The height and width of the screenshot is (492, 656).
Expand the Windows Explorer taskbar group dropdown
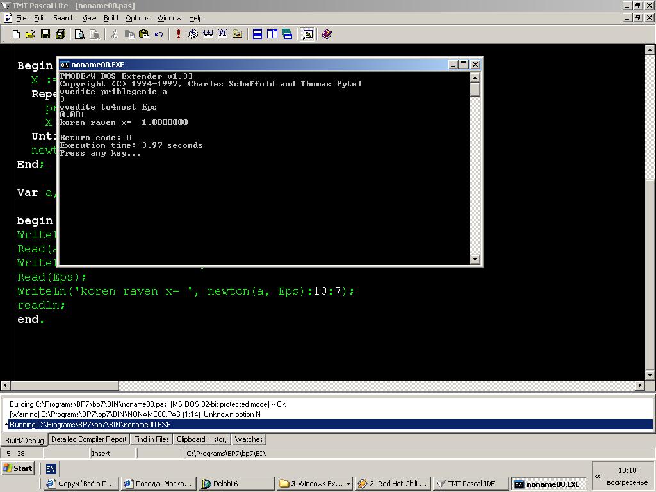348,484
